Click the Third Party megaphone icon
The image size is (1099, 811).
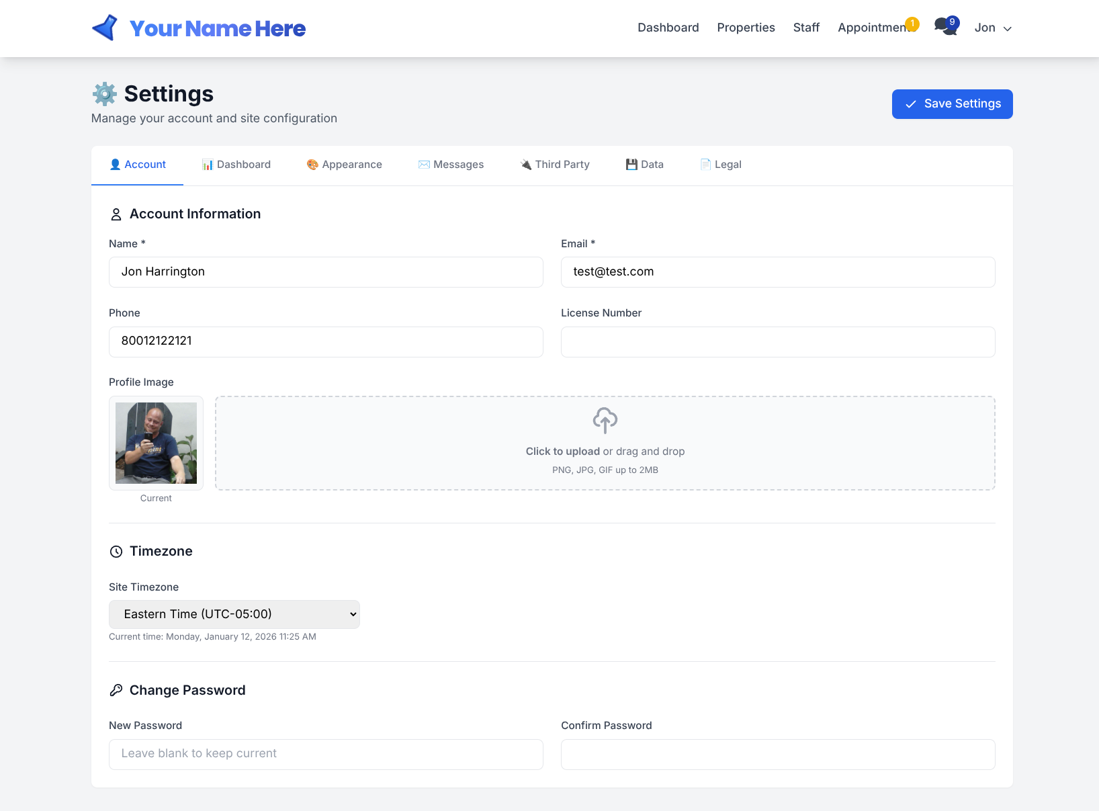point(524,164)
